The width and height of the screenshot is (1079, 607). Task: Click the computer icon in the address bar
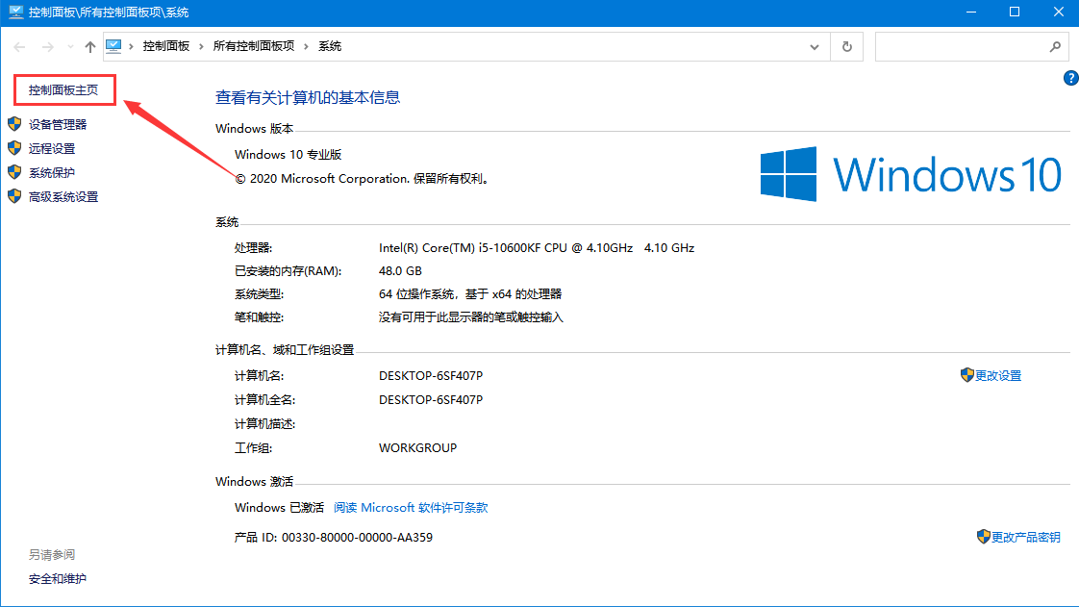coord(113,46)
